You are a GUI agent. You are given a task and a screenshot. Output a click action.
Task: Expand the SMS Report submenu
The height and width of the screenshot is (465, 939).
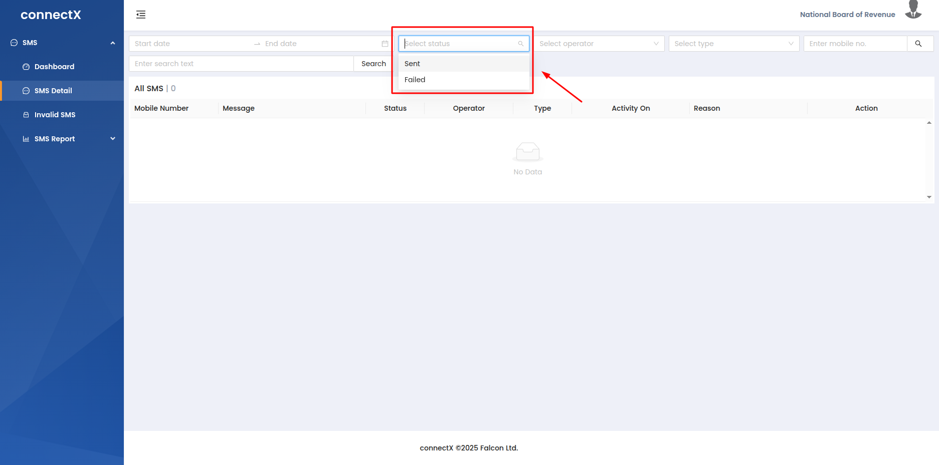coord(112,139)
